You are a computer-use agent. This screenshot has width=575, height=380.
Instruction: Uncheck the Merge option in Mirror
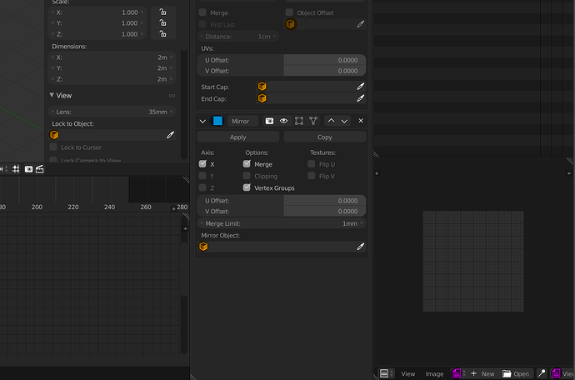click(x=247, y=164)
